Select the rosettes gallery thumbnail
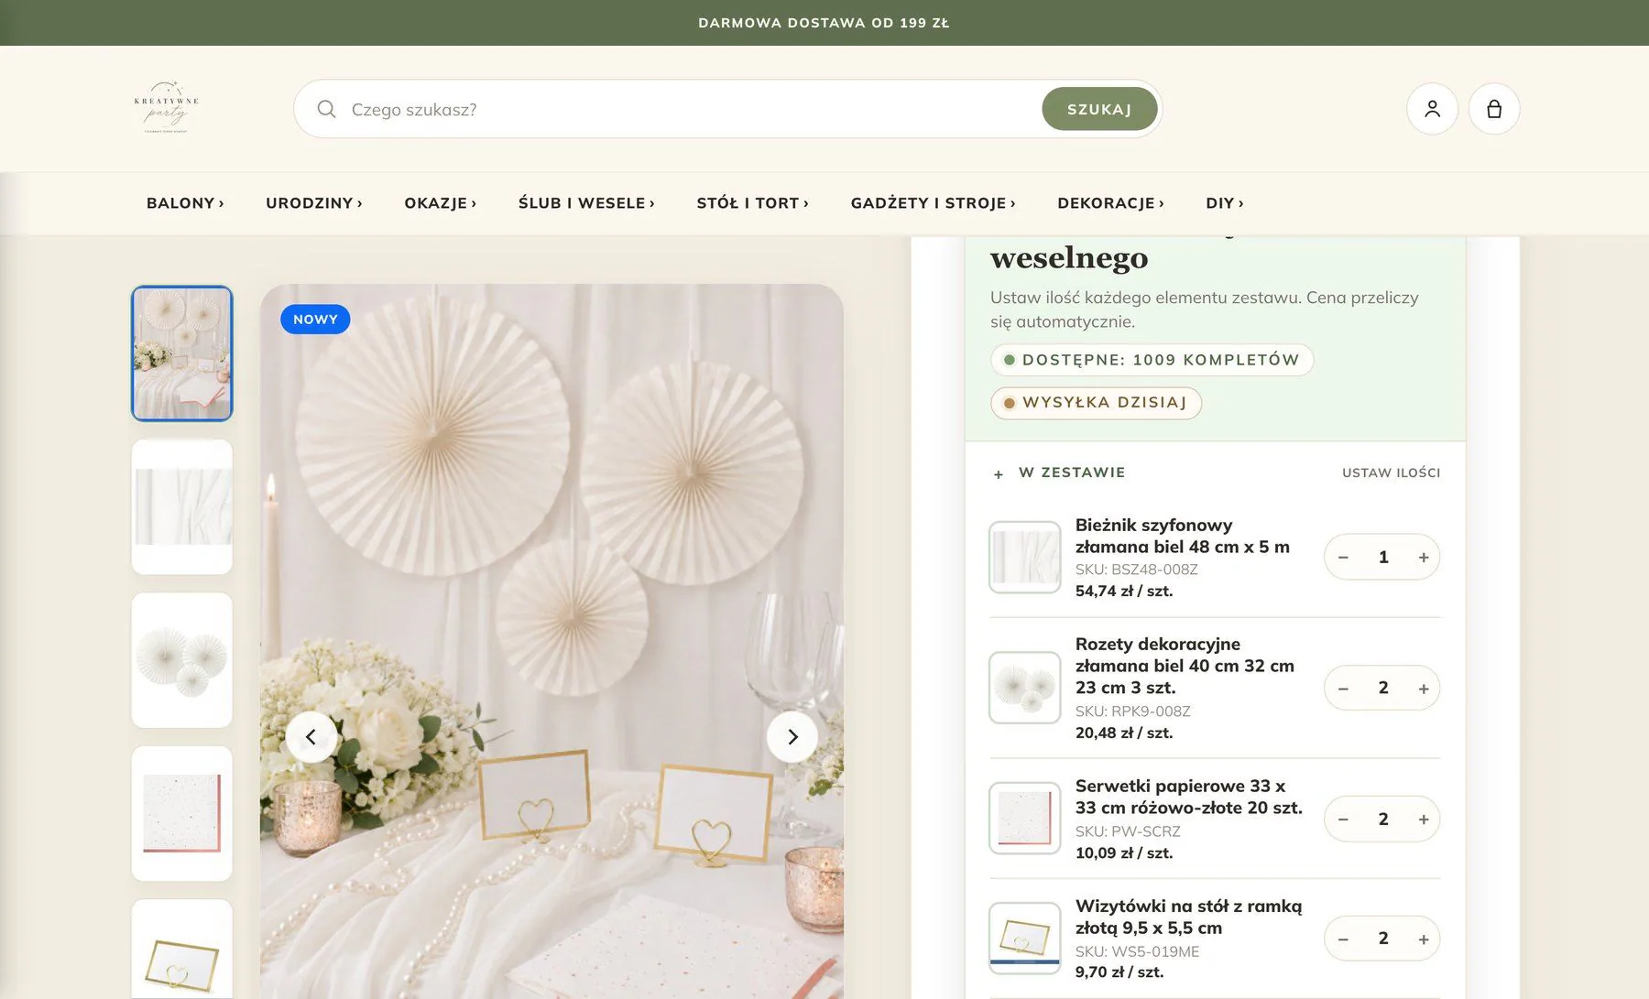The height and width of the screenshot is (999, 1649). [x=182, y=660]
